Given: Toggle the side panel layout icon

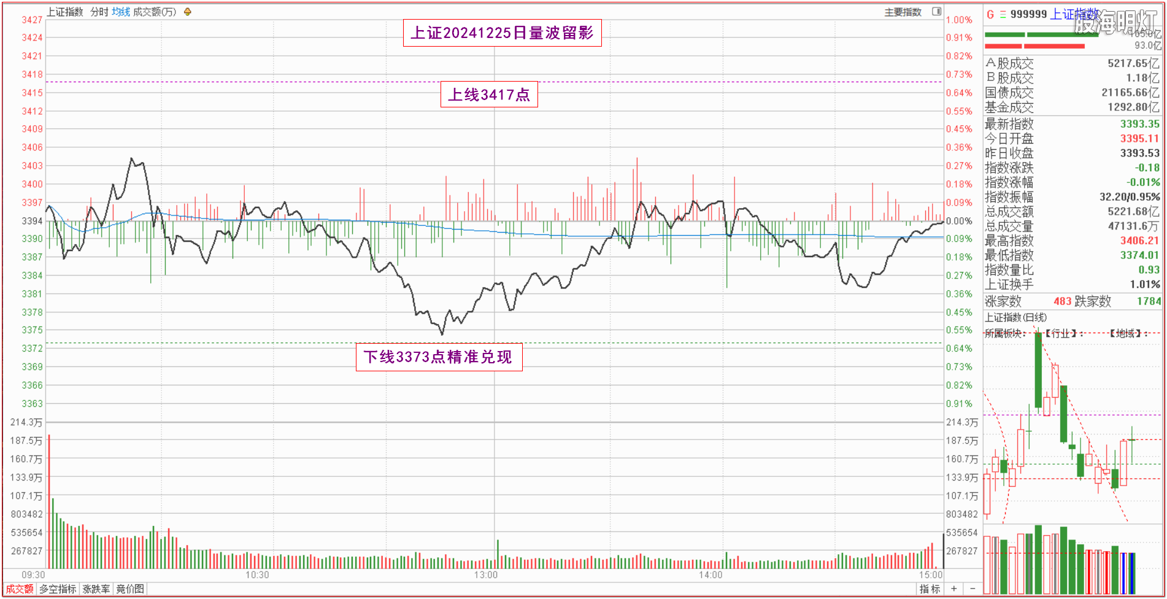Looking at the screenshot, I should pyautogui.click(x=936, y=12).
